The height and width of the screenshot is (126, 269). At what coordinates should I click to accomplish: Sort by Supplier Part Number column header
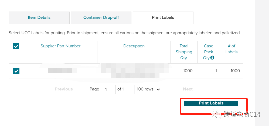(x=60, y=46)
